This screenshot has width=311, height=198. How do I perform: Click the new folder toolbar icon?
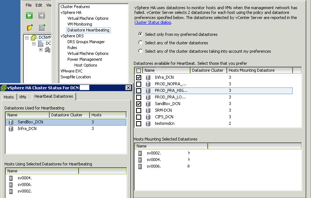click(x=30, y=27)
